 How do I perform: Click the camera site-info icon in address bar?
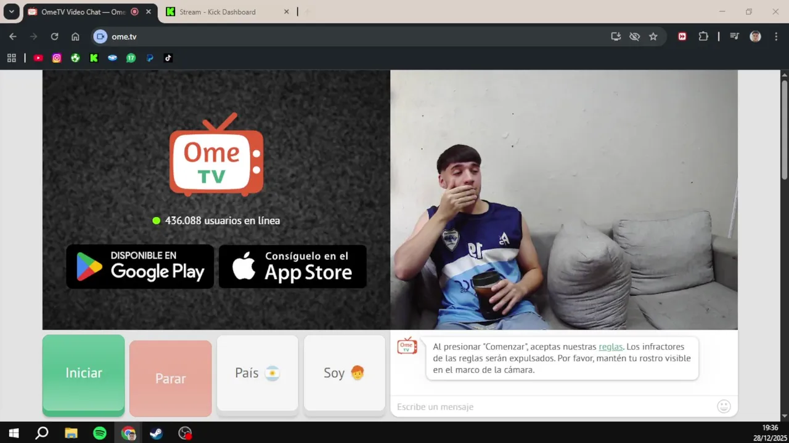pos(100,36)
